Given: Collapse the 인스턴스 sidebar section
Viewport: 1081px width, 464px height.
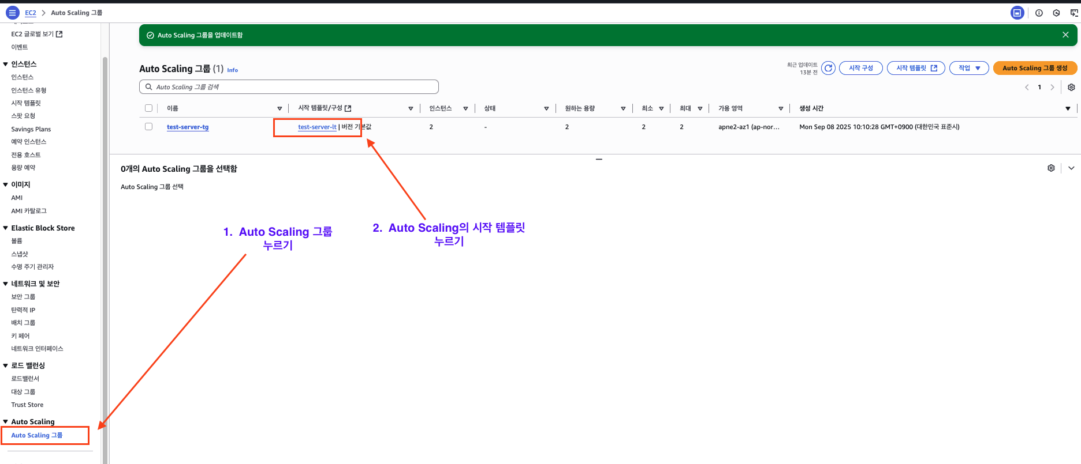Looking at the screenshot, I should point(6,64).
